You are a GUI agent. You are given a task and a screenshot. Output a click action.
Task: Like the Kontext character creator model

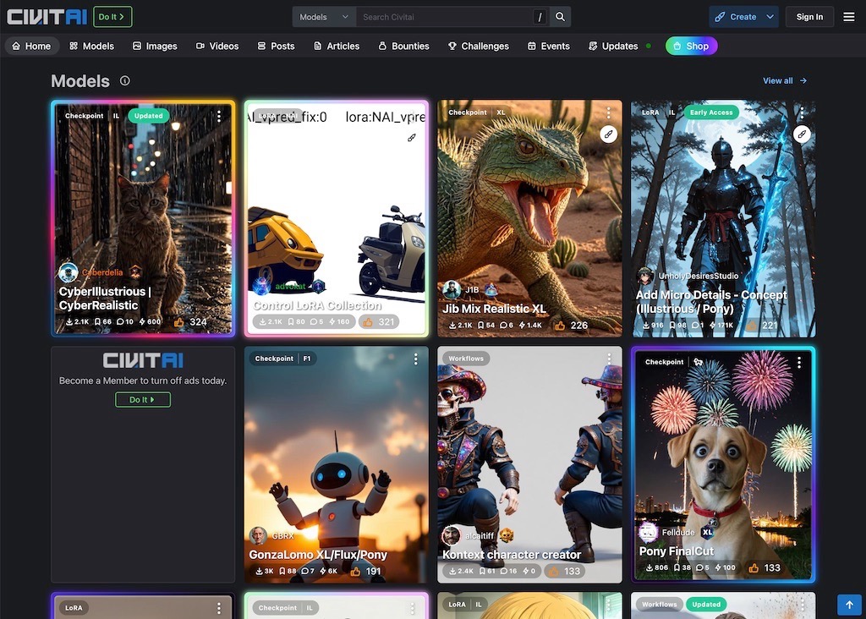point(556,572)
